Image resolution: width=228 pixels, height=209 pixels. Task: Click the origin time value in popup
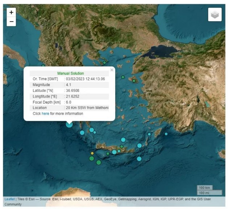point(86,79)
